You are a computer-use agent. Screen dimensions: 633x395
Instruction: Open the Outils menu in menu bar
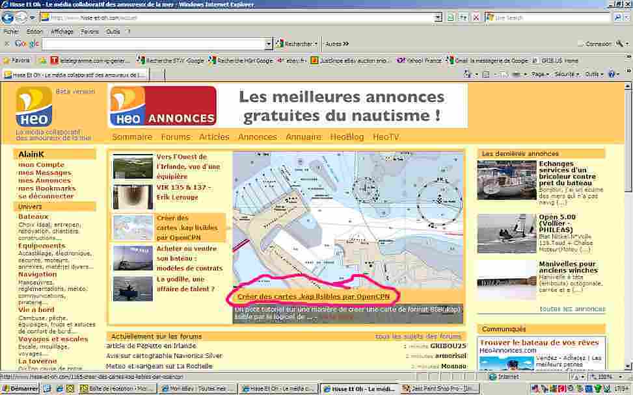pos(113,31)
